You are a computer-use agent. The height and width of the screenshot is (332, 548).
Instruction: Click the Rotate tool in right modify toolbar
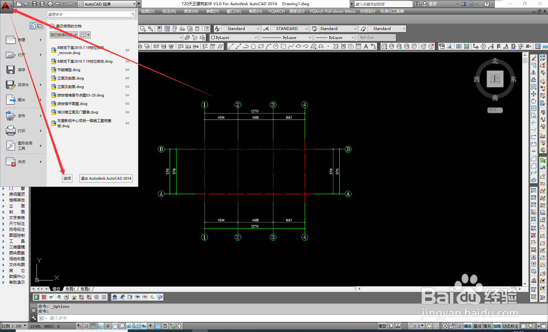click(534, 101)
